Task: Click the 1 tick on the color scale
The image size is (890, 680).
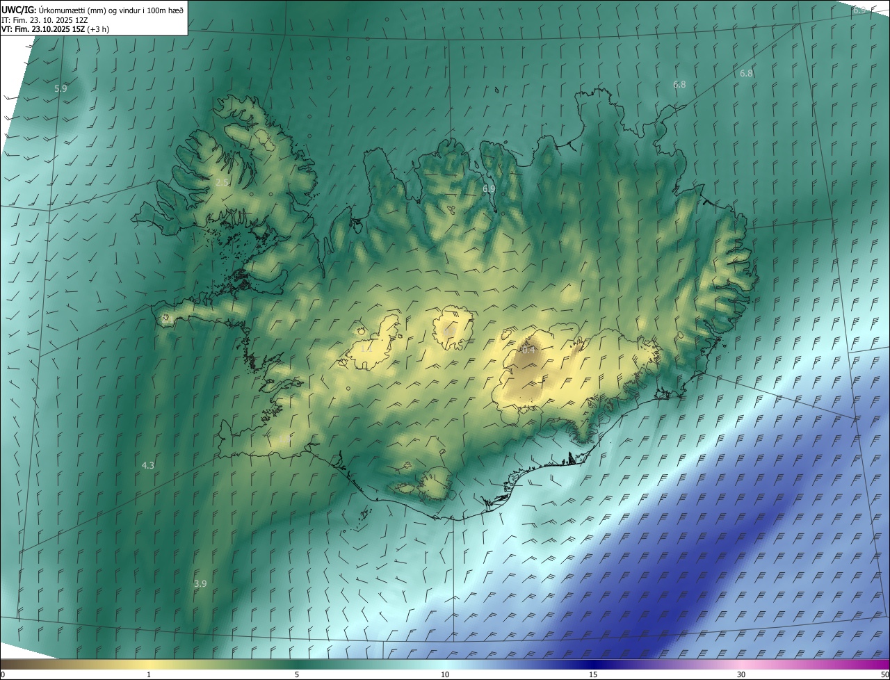Action: pos(149,674)
